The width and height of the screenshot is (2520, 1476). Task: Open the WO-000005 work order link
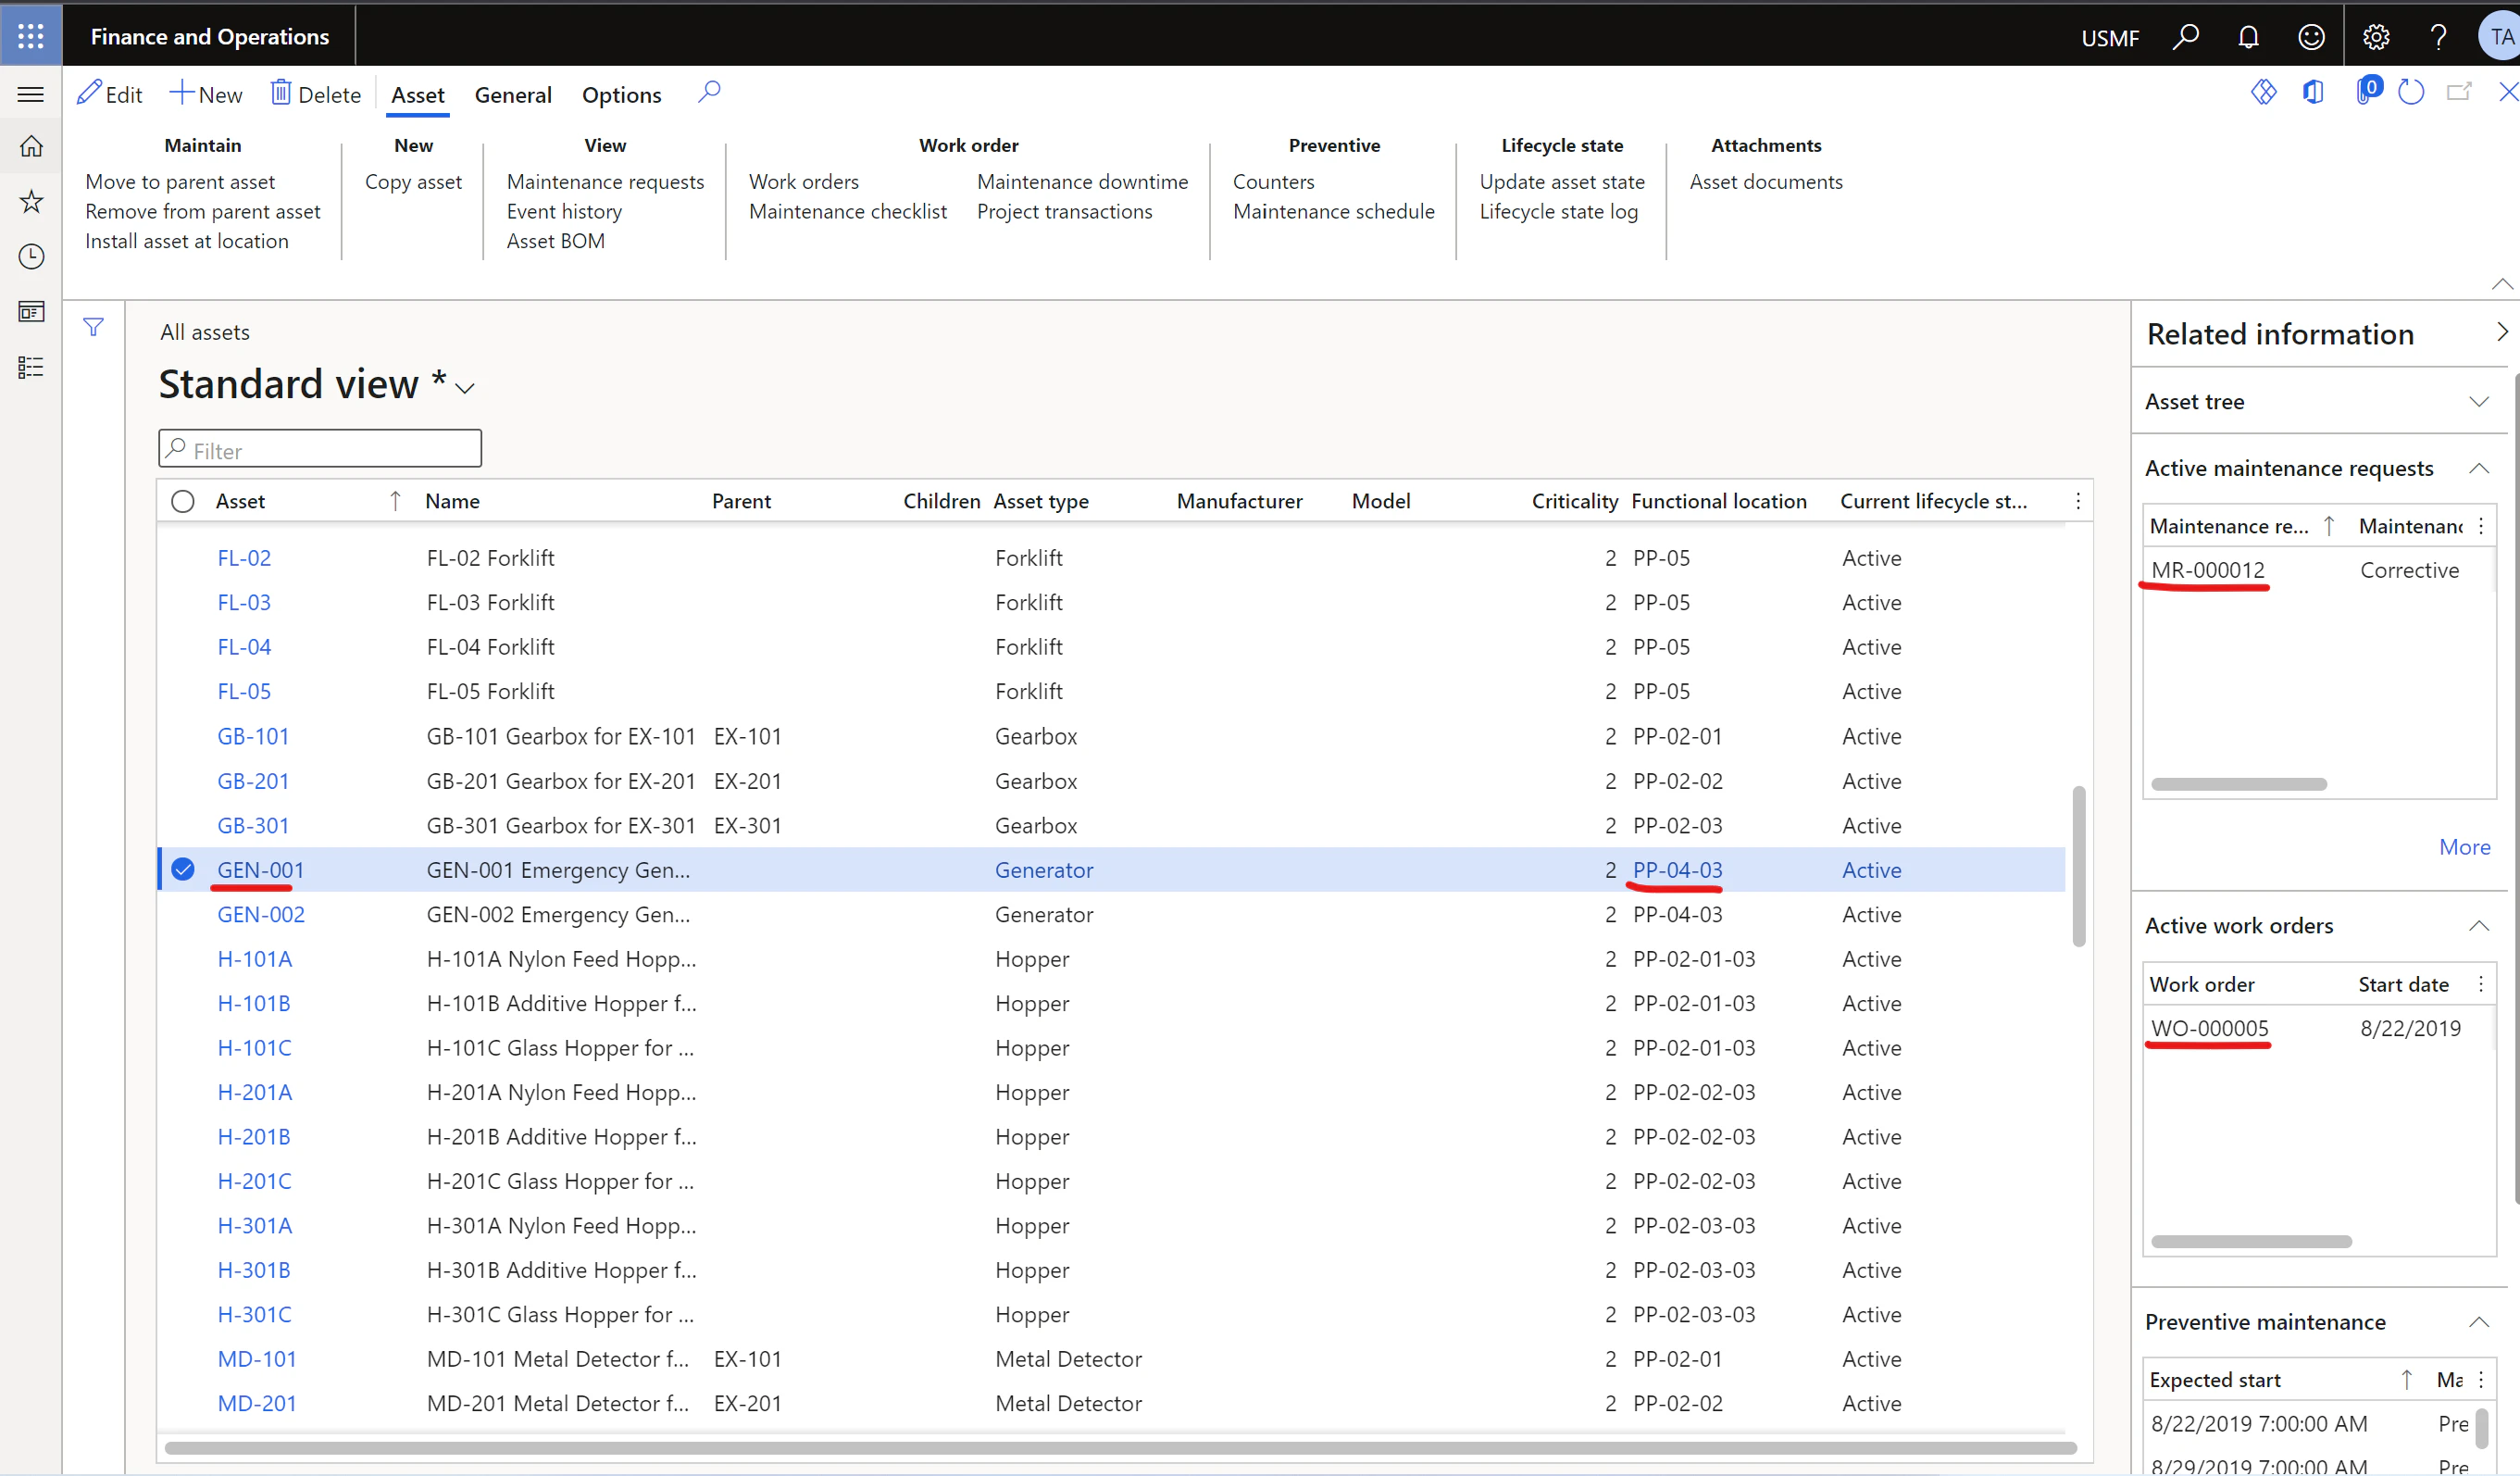pyautogui.click(x=2209, y=1028)
